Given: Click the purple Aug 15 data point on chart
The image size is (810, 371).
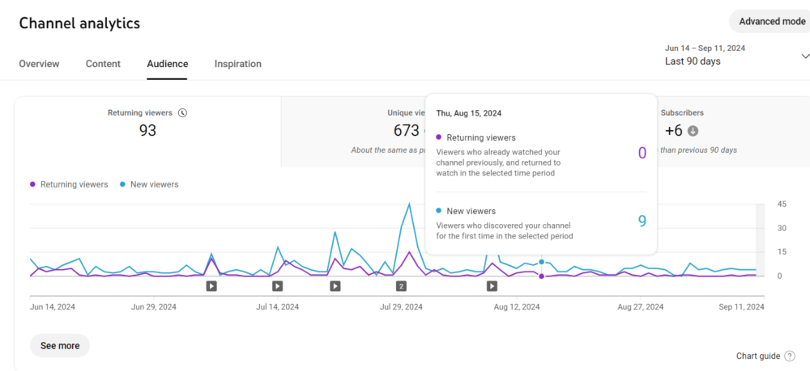Looking at the screenshot, I should 541,276.
